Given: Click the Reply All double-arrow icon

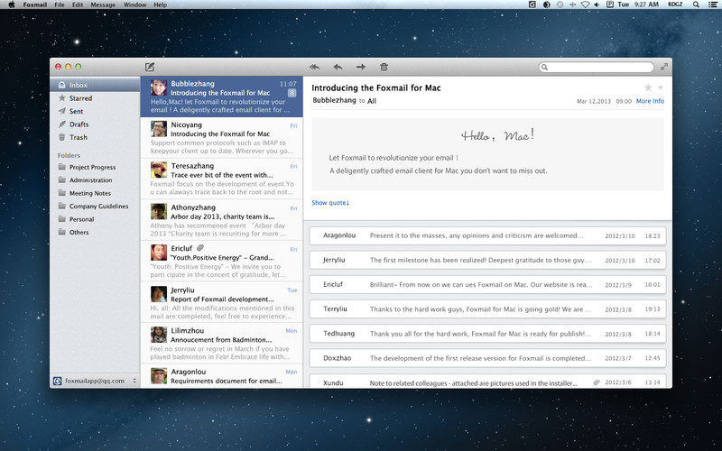Looking at the screenshot, I should [x=315, y=67].
